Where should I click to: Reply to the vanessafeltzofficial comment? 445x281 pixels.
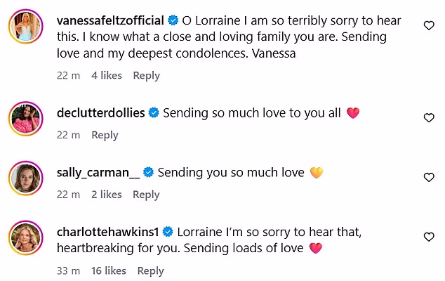(147, 75)
